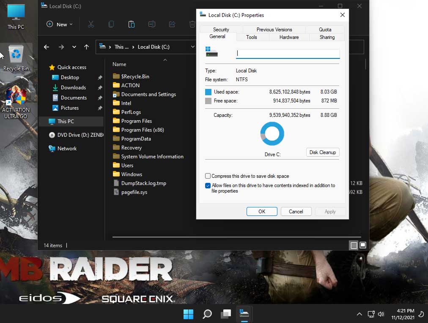Click the Paste clipboard icon in Explorer toolbar
This screenshot has height=323, width=428.
(x=131, y=24)
